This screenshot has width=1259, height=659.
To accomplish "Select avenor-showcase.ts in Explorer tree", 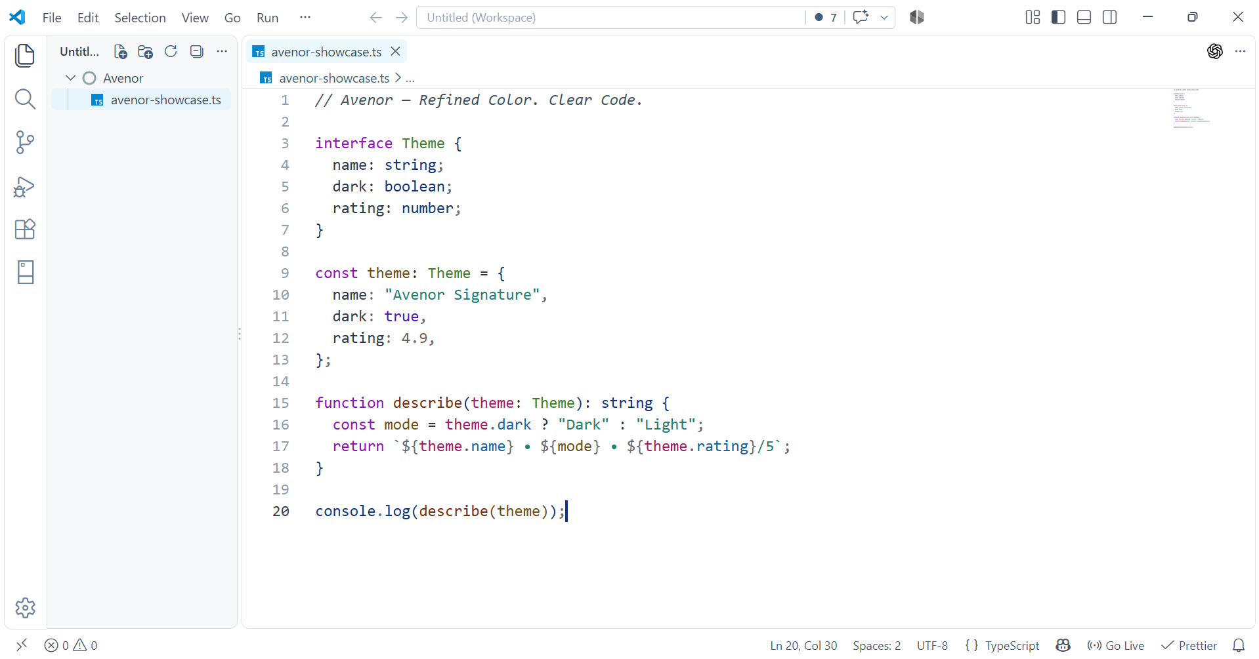I will 141,100.
